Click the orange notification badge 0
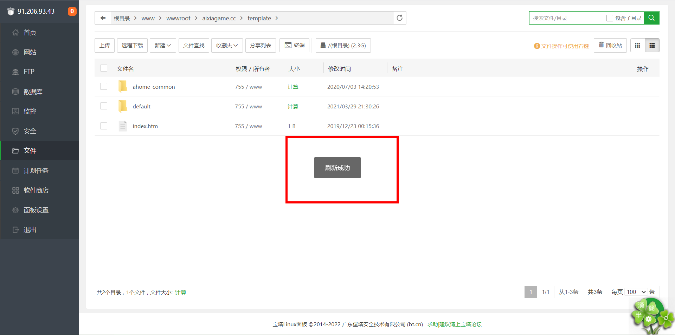675x335 pixels. click(x=72, y=11)
